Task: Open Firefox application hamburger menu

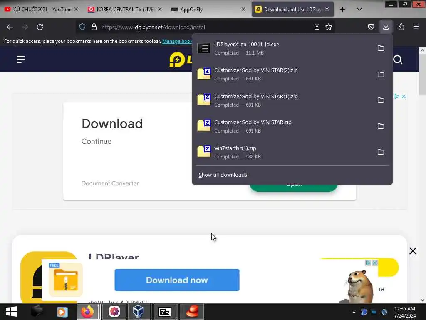Action: pyautogui.click(x=416, y=27)
